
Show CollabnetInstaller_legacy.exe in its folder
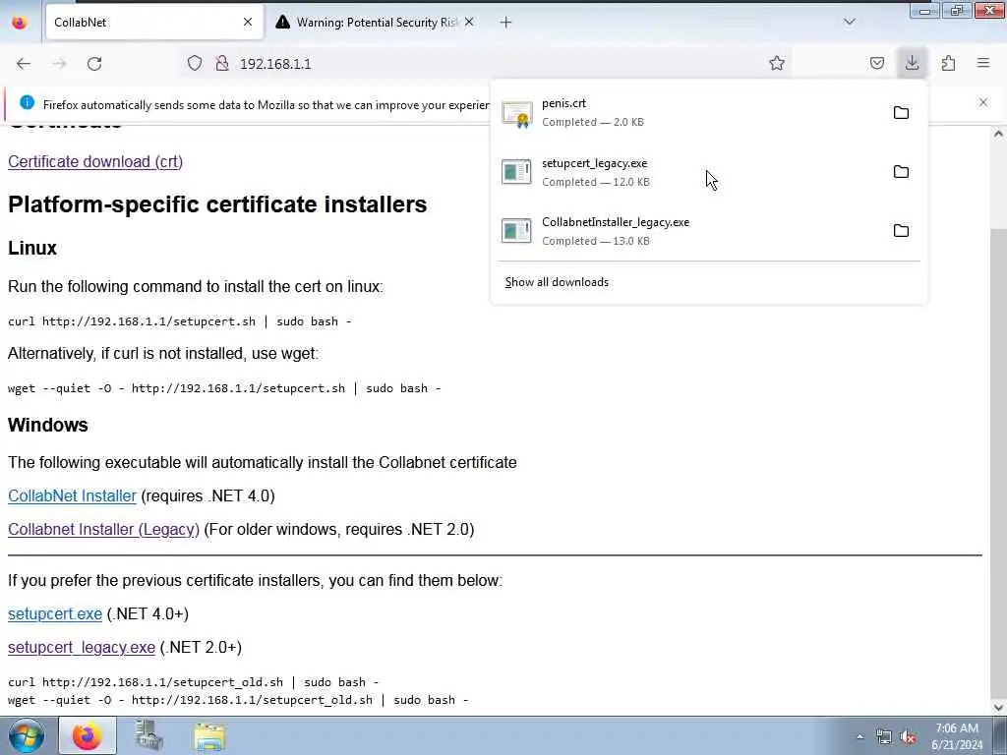(901, 230)
